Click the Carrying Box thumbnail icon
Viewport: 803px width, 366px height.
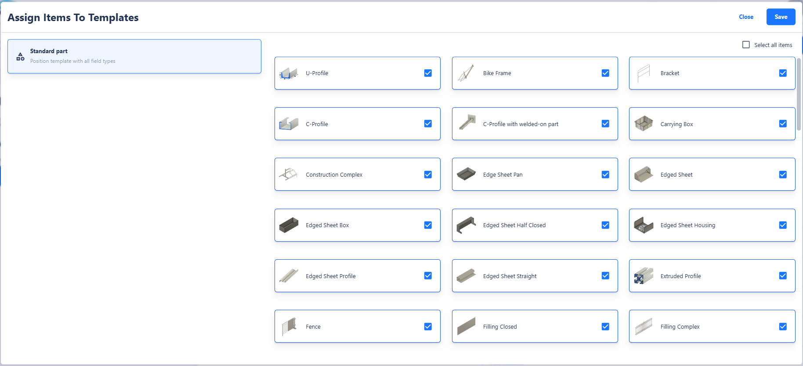[643, 124]
